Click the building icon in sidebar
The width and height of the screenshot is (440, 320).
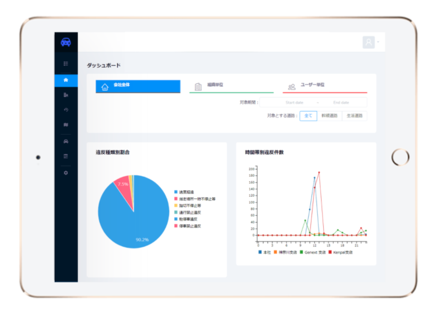66,95
